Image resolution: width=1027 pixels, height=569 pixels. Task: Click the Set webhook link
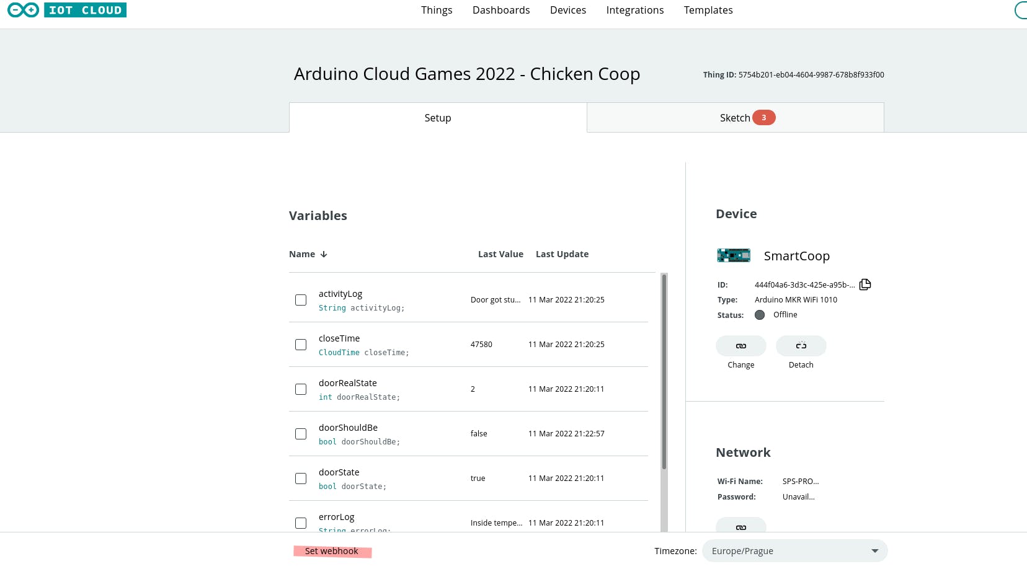[x=332, y=551]
